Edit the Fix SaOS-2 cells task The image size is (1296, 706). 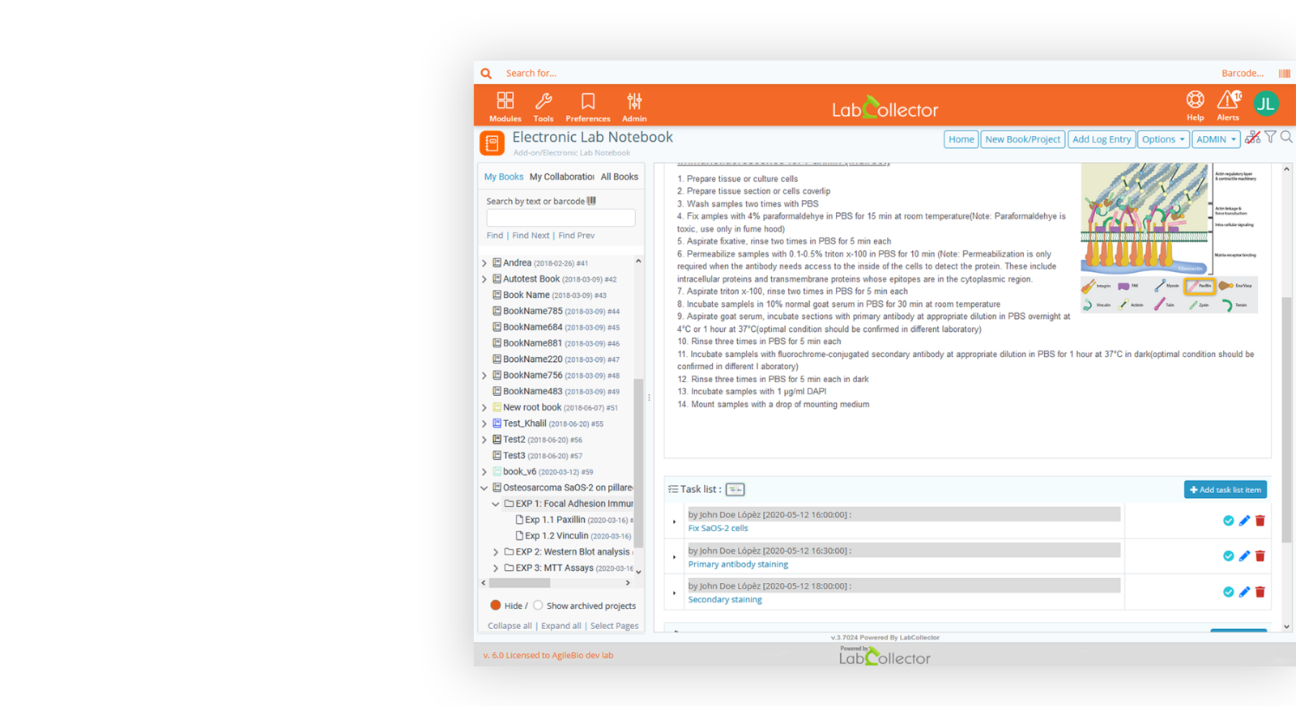[1244, 521]
